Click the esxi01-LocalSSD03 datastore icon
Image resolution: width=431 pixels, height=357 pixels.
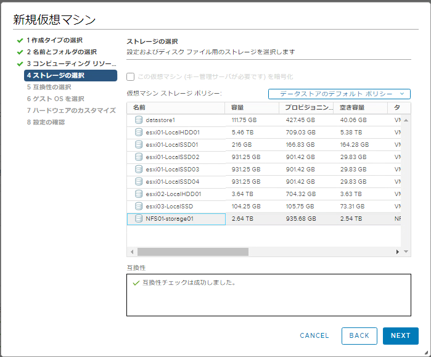(139, 170)
